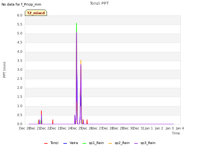Click the 'No data for f_Pricip_mm' message

(x=21, y=5)
